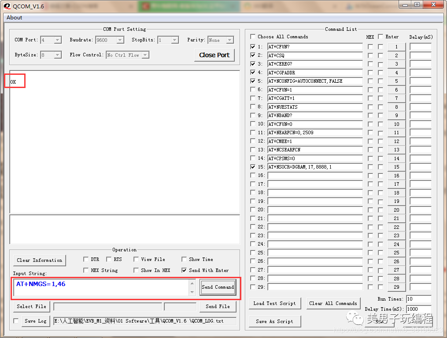Click the AT+CPSMS=0 command field
Viewport: 447px width, 338px height.
click(315, 158)
